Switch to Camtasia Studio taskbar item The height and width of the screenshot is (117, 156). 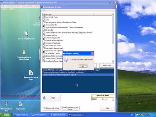click(x=22, y=115)
